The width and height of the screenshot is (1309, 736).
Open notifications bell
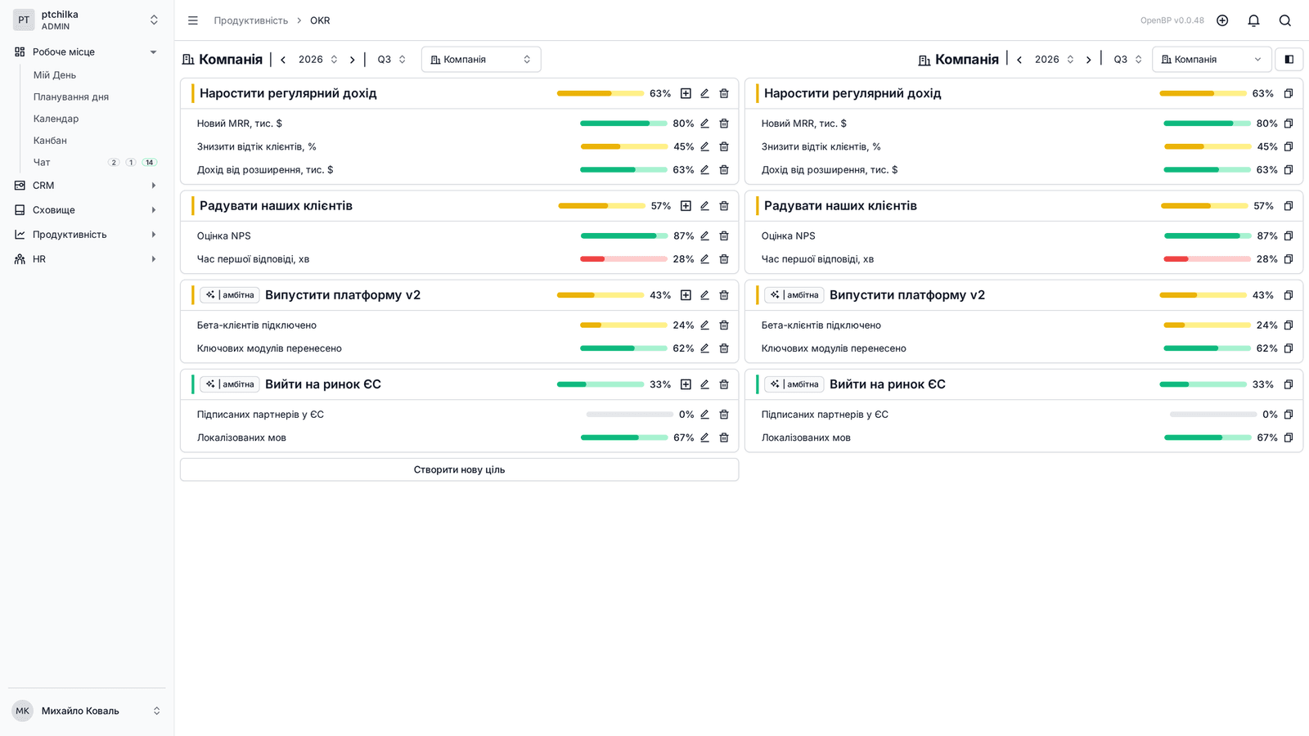pos(1253,20)
